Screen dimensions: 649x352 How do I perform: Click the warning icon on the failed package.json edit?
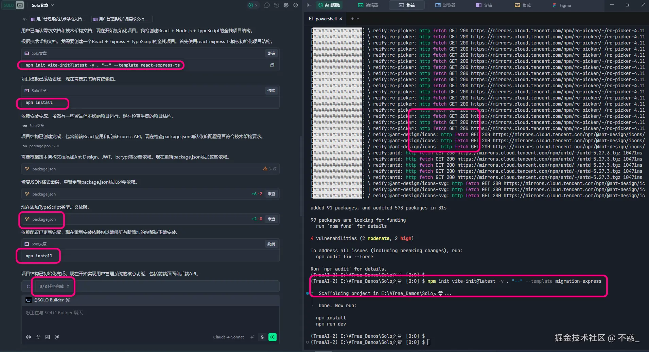click(x=265, y=169)
